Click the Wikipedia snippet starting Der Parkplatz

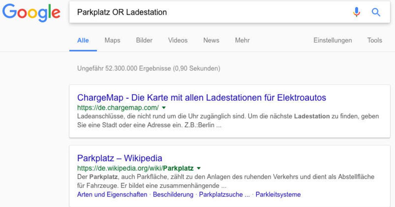click(225, 181)
